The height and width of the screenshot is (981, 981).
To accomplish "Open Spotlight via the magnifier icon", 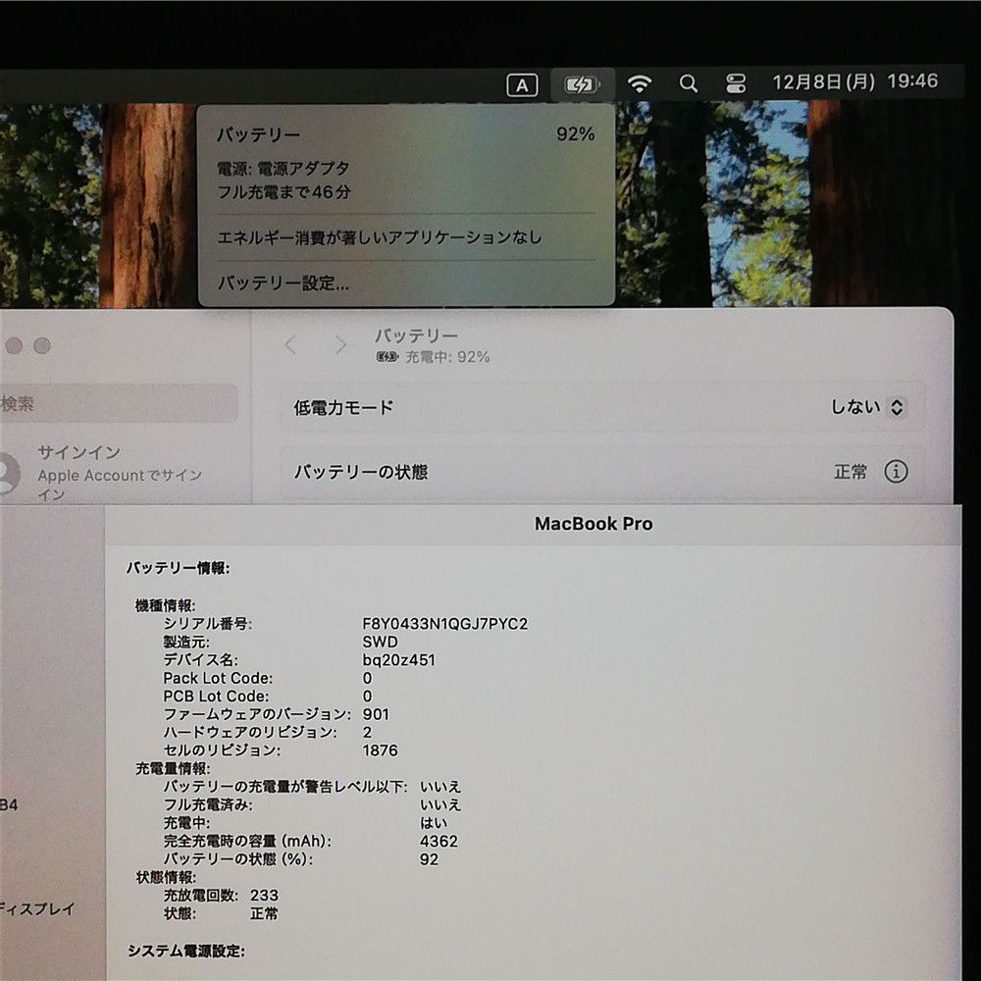I will 688,82.
